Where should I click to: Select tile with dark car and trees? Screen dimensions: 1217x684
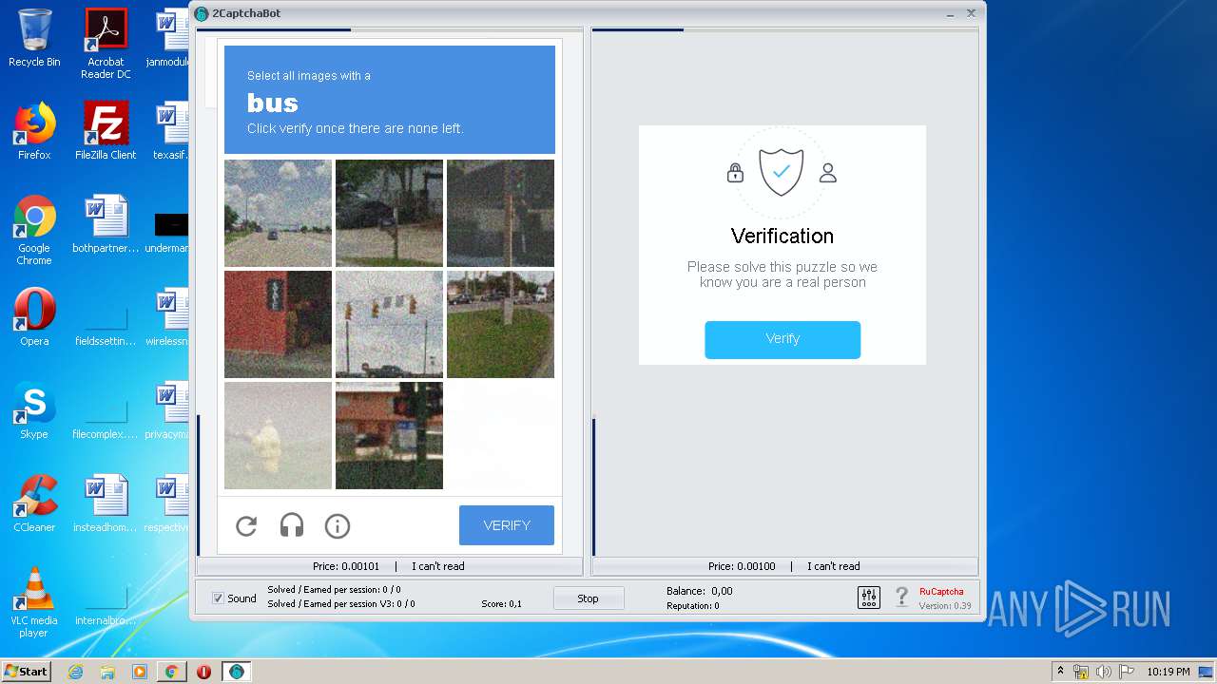[389, 213]
